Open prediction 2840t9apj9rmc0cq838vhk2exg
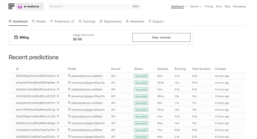257x139 pixels. [x=35, y=76]
